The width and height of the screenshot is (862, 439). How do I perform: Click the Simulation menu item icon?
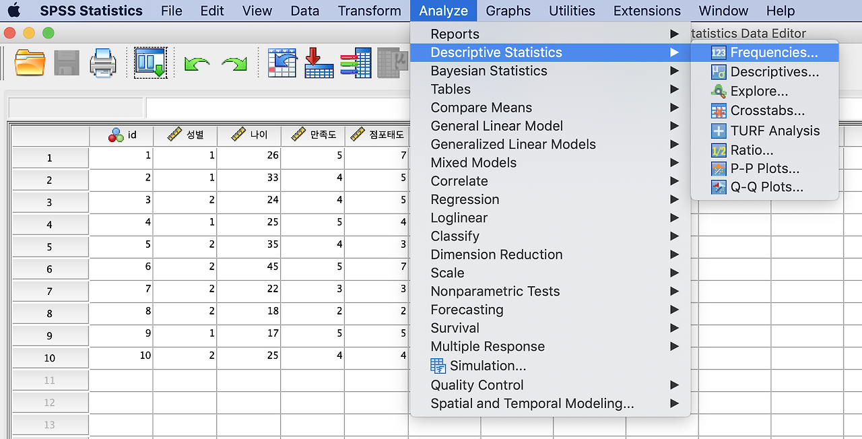point(438,366)
